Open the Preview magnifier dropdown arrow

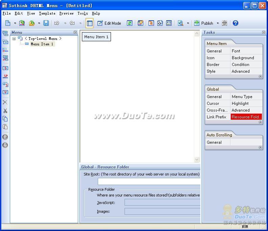click(188, 23)
